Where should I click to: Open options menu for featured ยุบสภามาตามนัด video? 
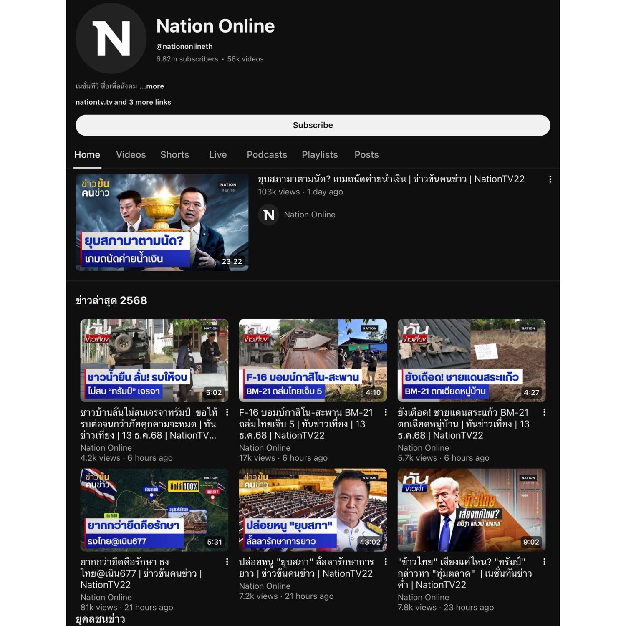click(x=550, y=179)
